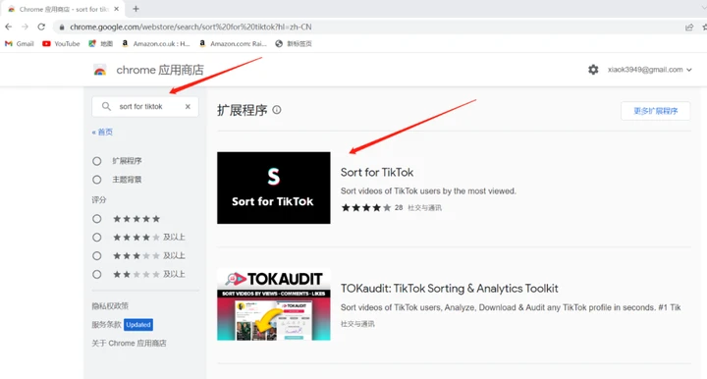Click the share page icon in address bar
Viewport: 707px width, 379px height.
pyautogui.click(x=689, y=27)
